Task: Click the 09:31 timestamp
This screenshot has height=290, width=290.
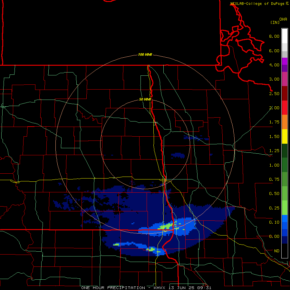Action: tap(204, 288)
